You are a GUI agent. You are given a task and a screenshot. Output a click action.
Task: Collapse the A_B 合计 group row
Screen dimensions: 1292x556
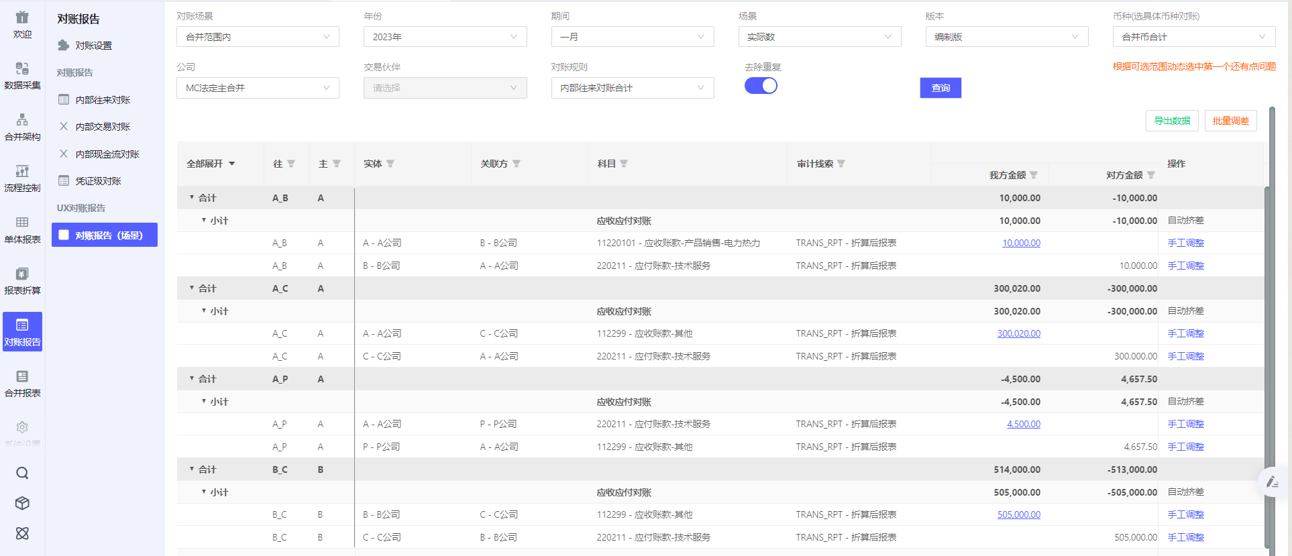pos(192,198)
